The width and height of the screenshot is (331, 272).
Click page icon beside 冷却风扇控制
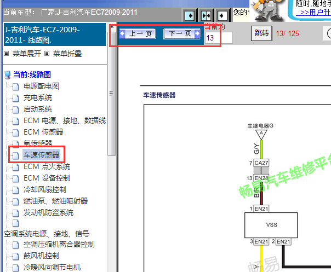[16, 190]
